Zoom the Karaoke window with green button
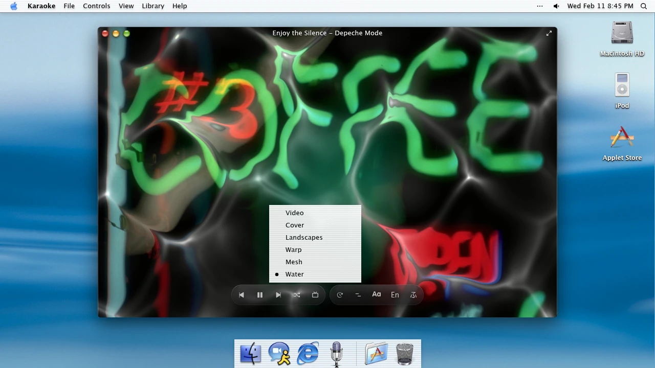Image resolution: width=655 pixels, height=368 pixels. point(126,34)
